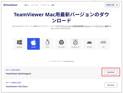Choose the Linux penguin icon

(x=47, y=44)
